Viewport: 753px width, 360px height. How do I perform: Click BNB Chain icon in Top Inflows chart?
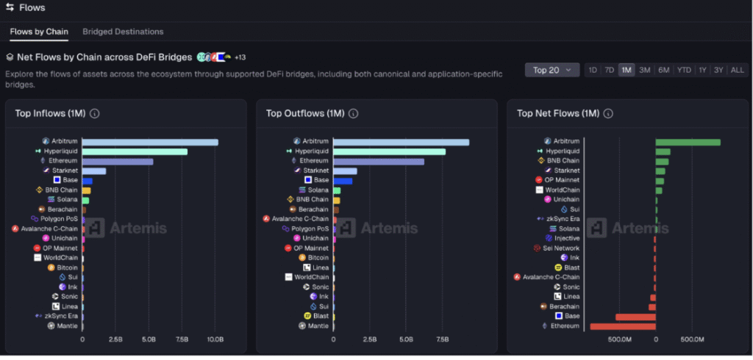[40, 190]
